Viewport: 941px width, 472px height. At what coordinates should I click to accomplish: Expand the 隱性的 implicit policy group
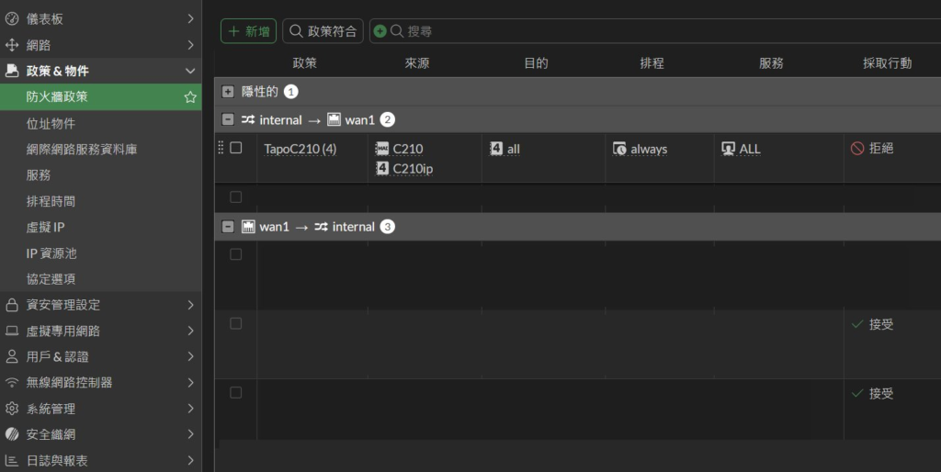pos(228,92)
